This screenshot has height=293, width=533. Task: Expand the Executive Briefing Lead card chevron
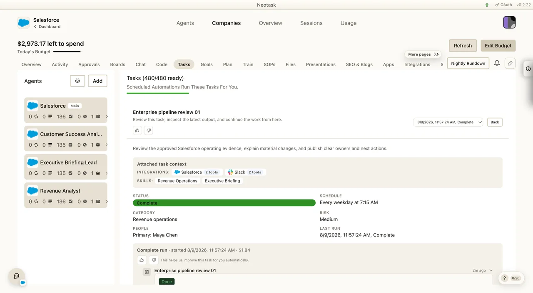tap(107, 173)
